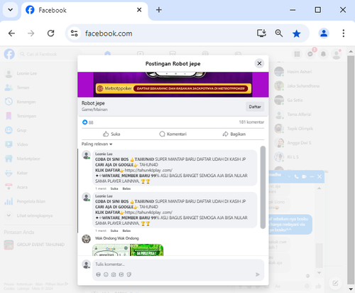355x293 pixels.
Task: Click the new message compose icon
Action: pyautogui.click(x=335, y=283)
